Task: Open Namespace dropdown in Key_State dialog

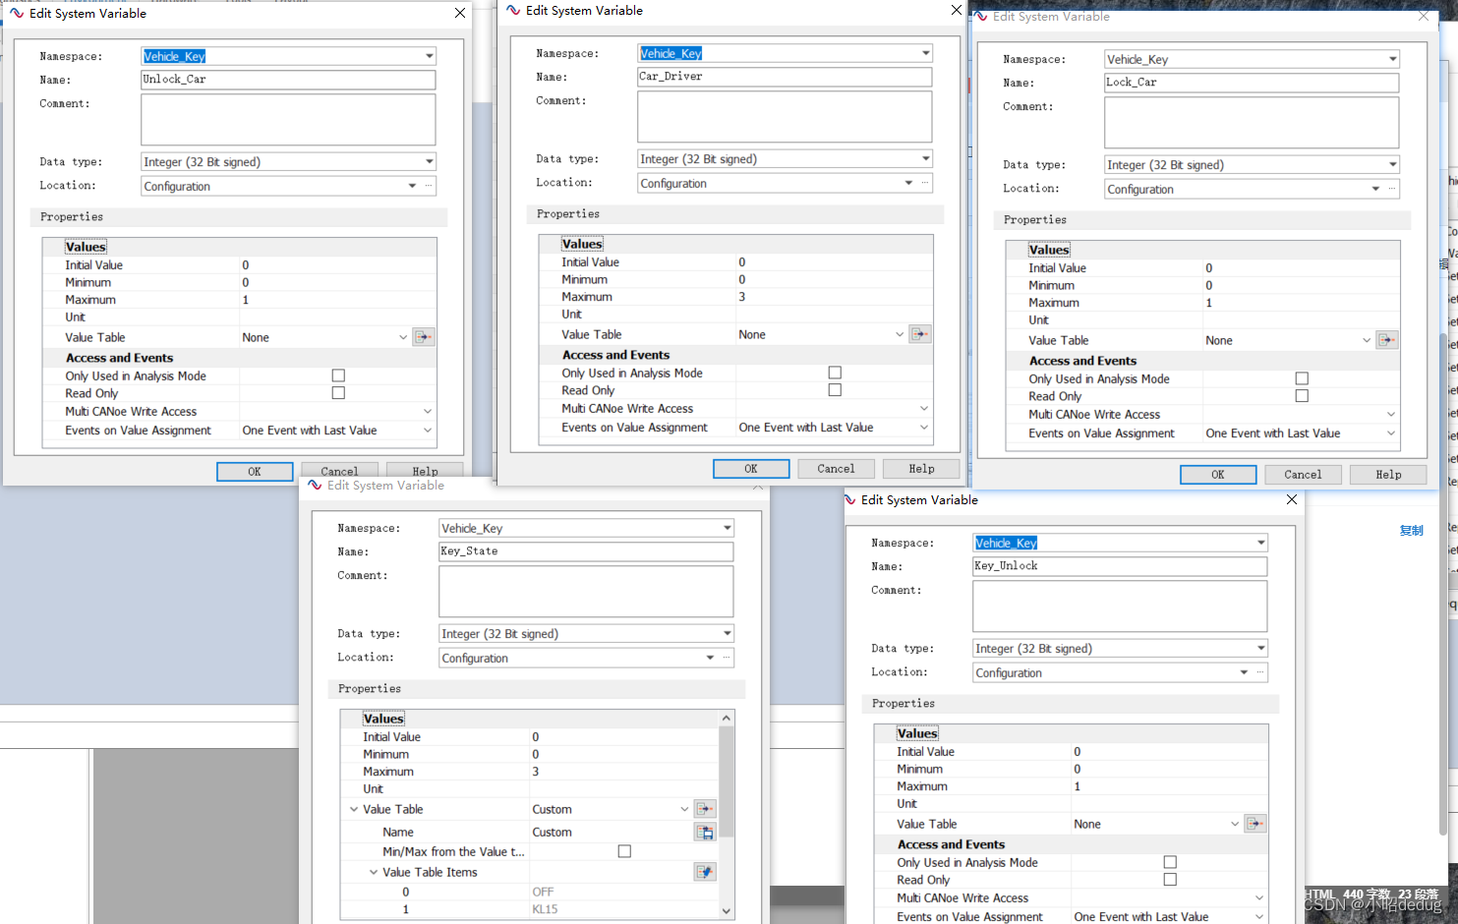Action: (727, 528)
